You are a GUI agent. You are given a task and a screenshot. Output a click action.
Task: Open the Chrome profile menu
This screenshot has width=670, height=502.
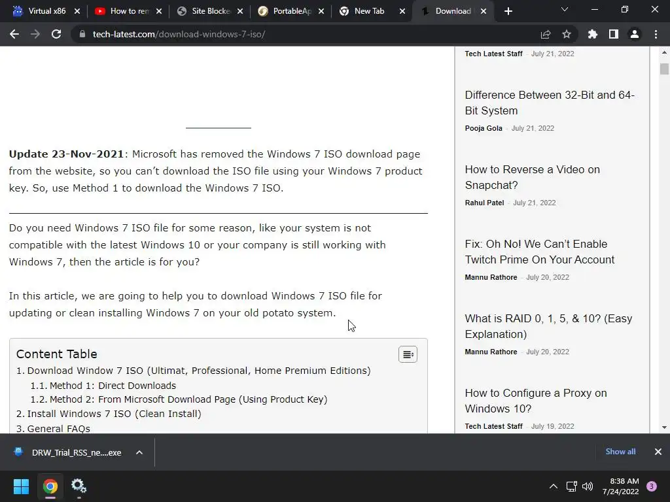(635, 34)
